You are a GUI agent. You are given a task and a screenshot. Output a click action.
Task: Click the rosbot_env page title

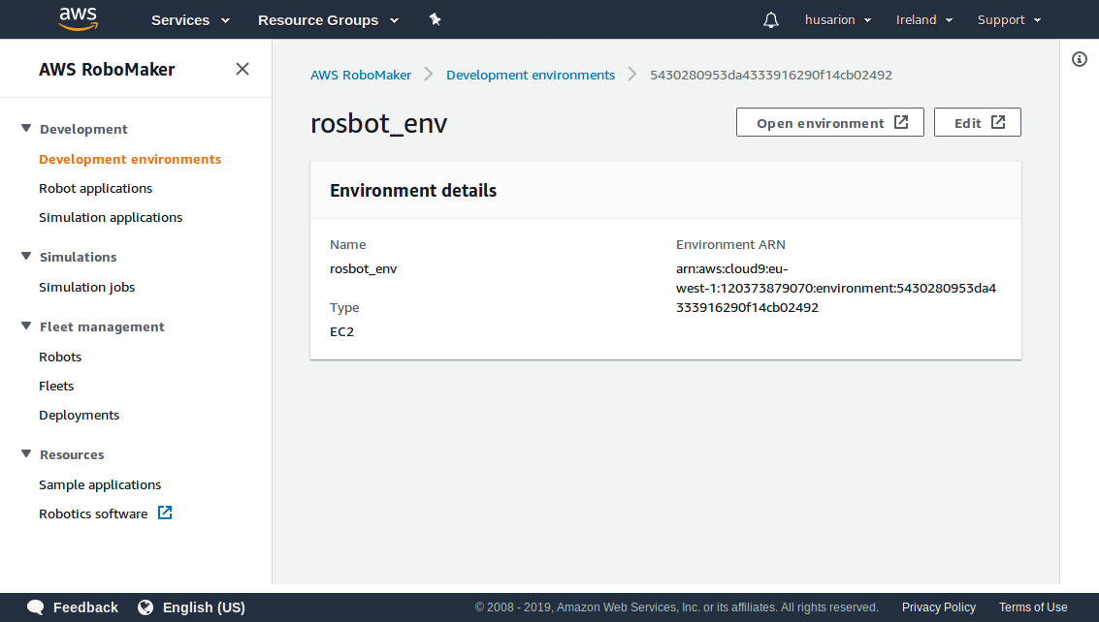coord(378,123)
